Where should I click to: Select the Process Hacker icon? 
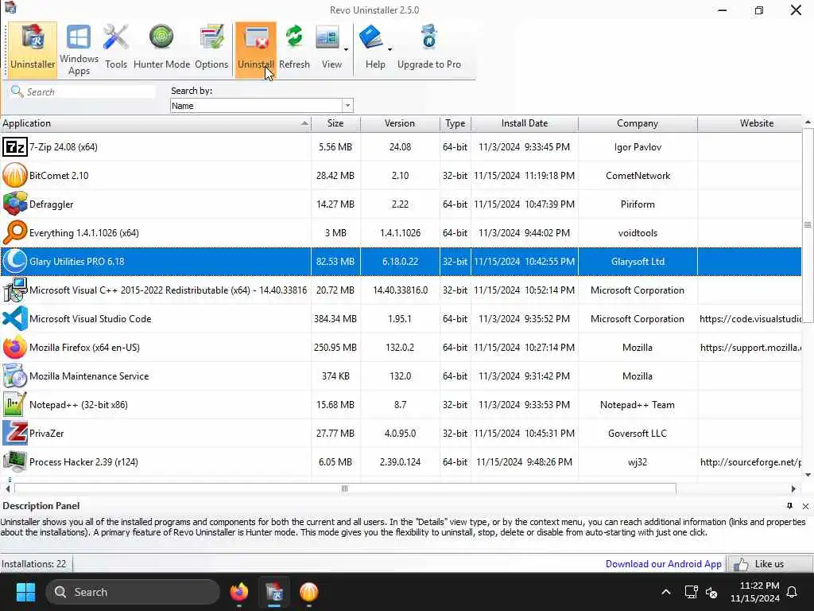click(14, 461)
